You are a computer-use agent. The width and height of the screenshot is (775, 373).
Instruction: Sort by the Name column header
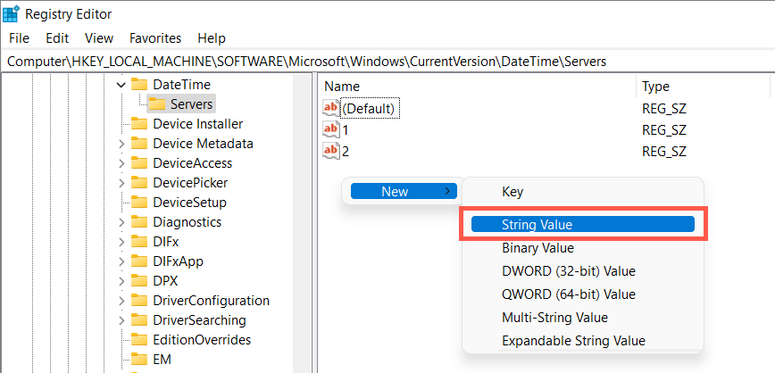point(342,87)
